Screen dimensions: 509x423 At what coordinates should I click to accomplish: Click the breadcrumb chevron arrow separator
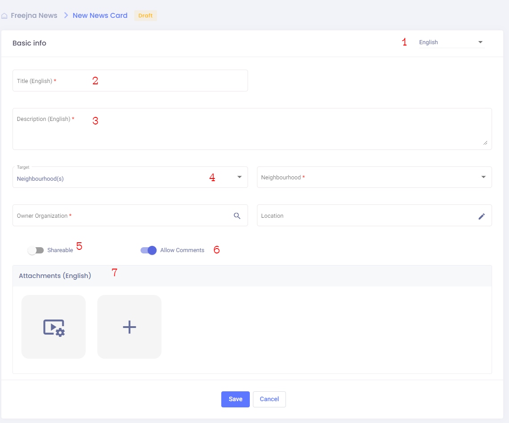click(x=66, y=16)
